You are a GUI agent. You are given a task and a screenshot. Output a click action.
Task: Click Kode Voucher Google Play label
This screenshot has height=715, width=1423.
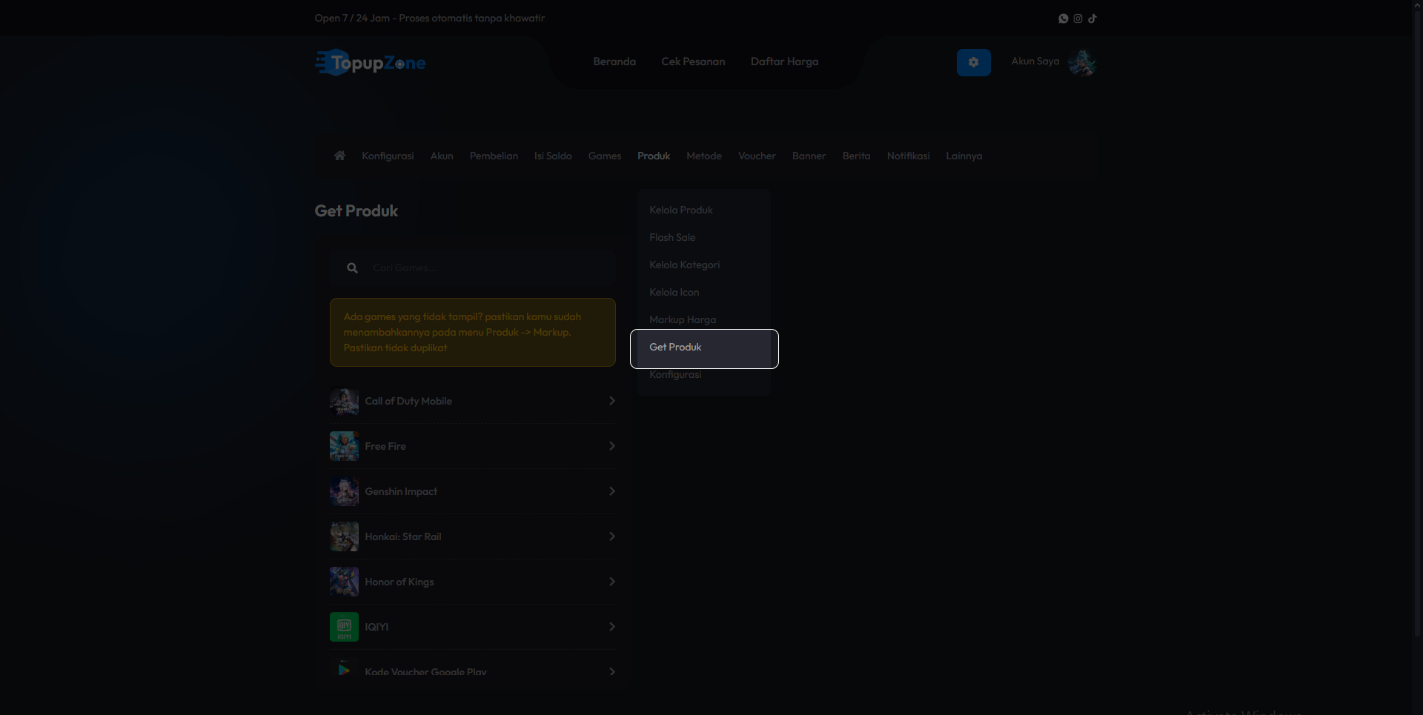425,672
